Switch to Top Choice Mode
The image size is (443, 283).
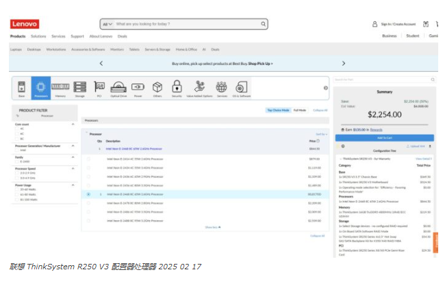278,110
